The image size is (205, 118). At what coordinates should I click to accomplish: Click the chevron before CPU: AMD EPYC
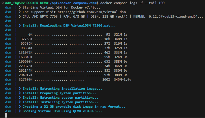20,17
